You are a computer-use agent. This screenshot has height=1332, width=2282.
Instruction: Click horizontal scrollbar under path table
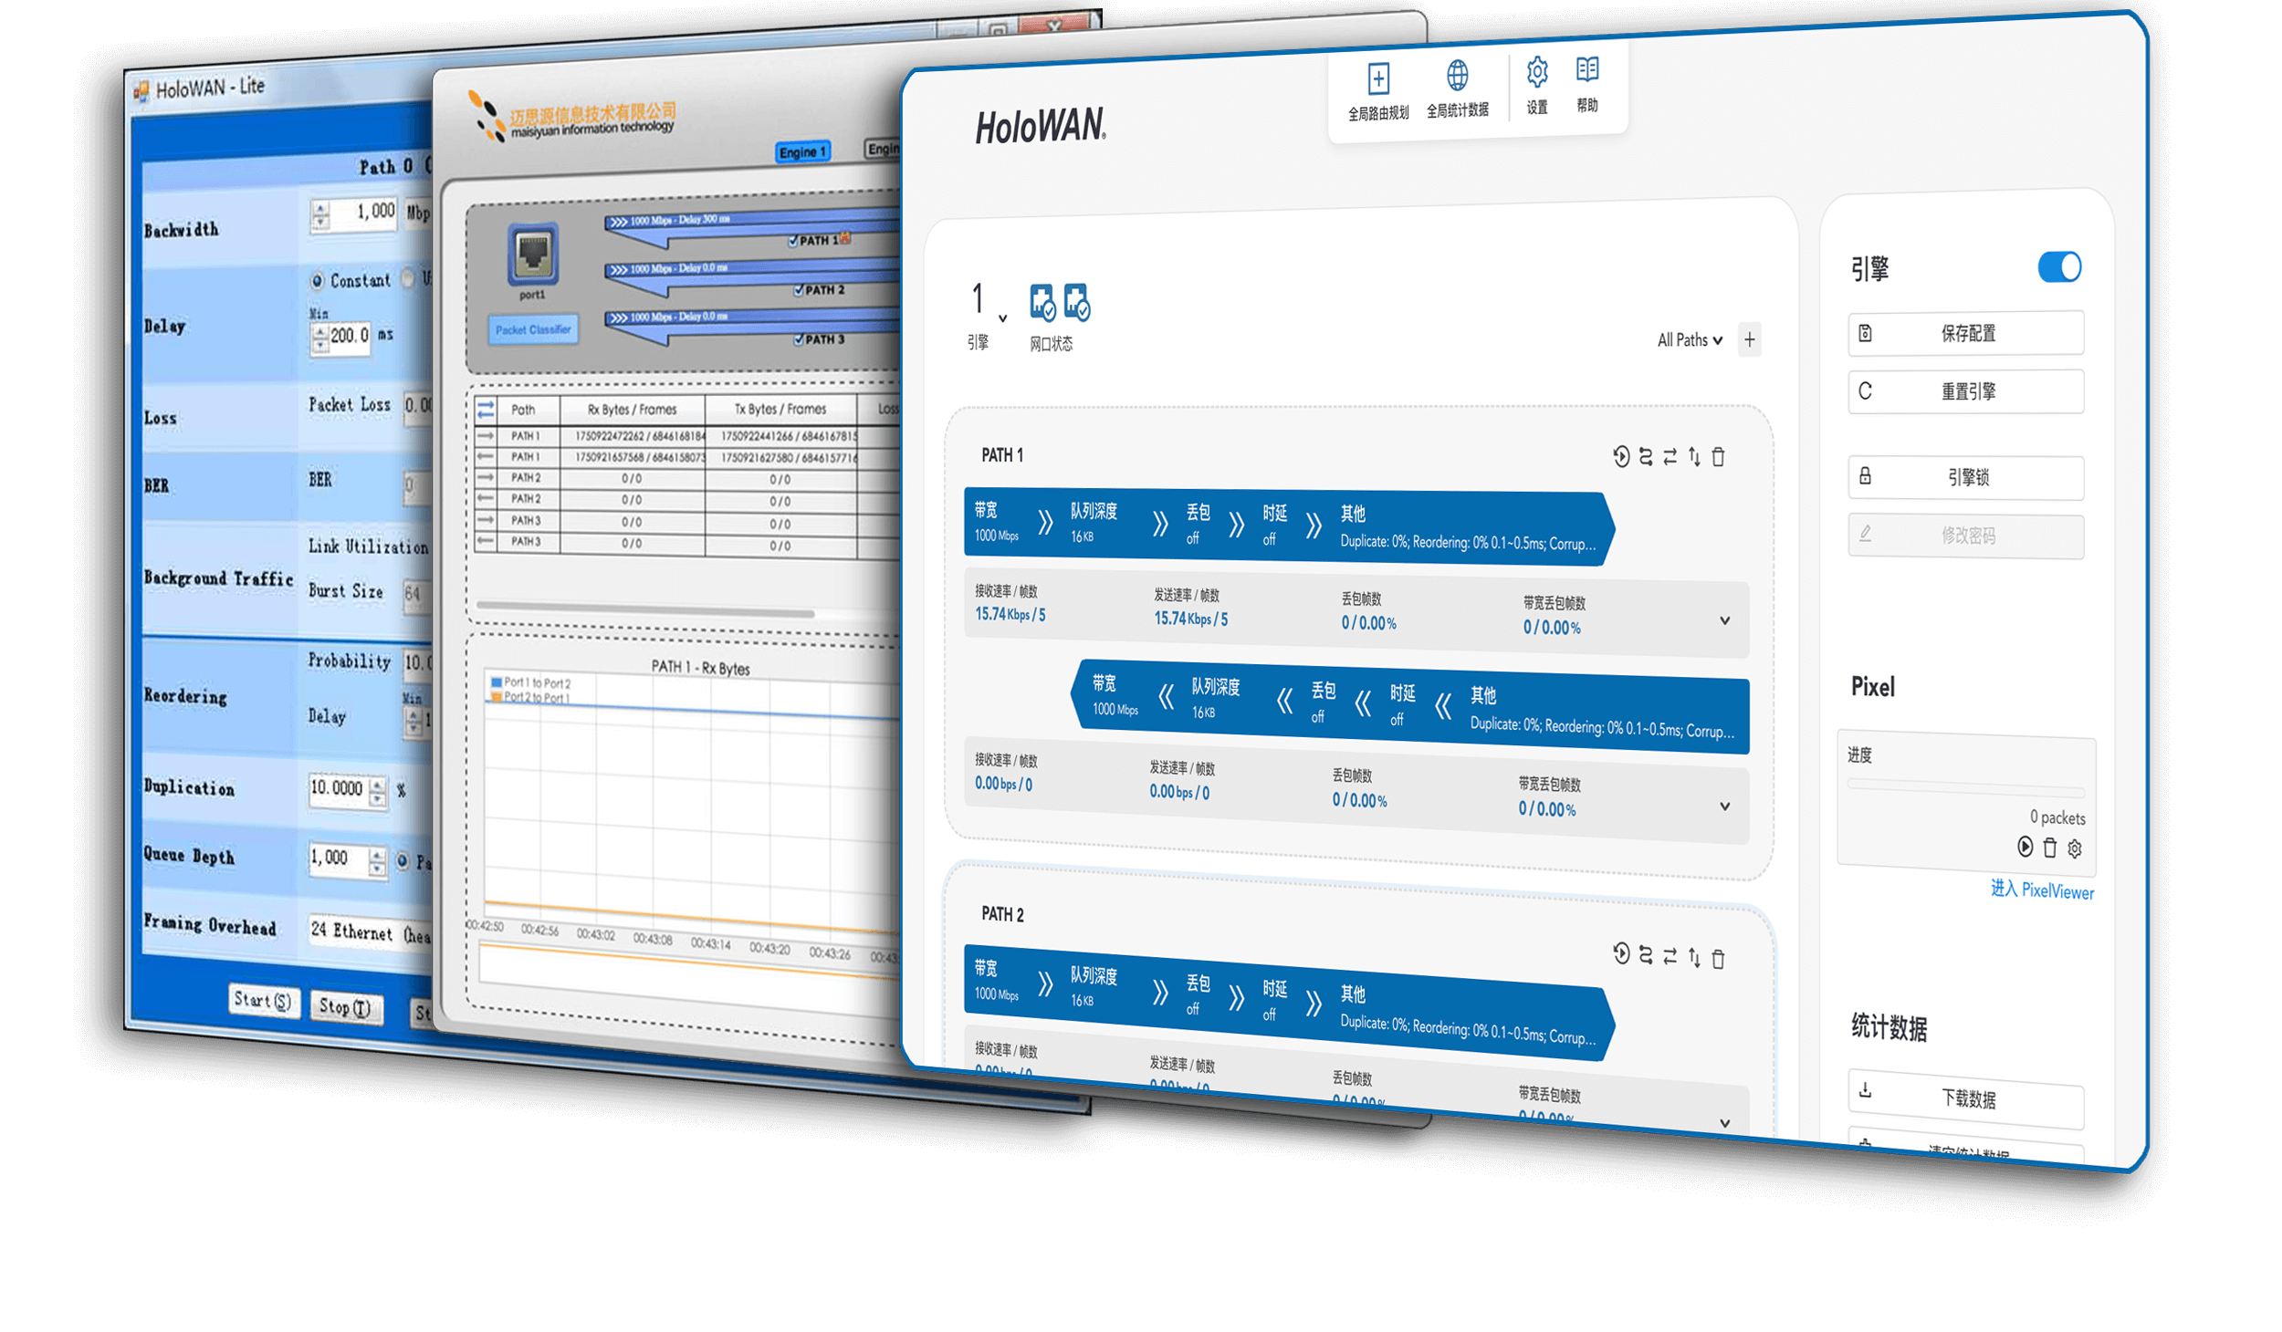[644, 609]
